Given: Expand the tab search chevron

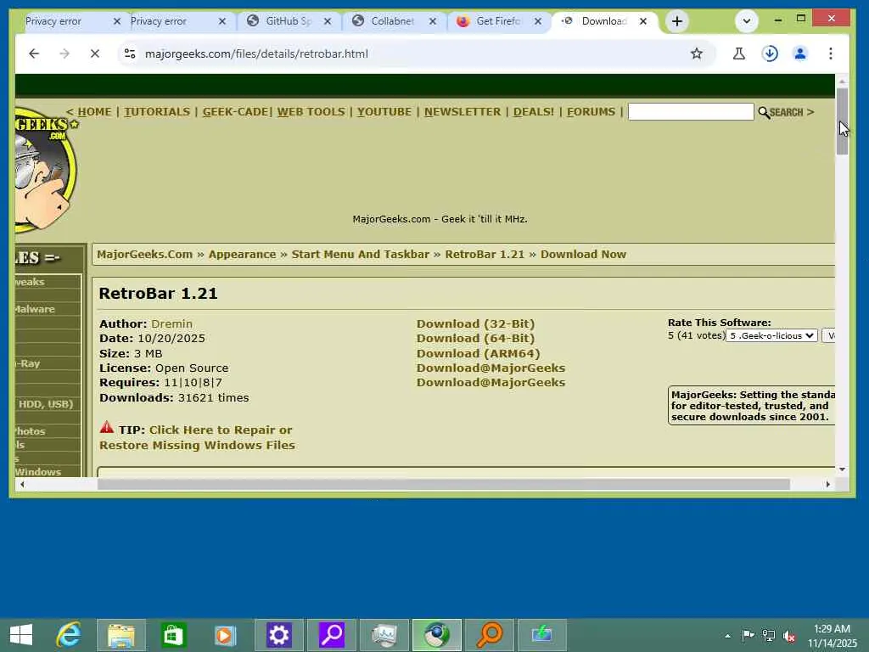Looking at the screenshot, I should pyautogui.click(x=747, y=21).
